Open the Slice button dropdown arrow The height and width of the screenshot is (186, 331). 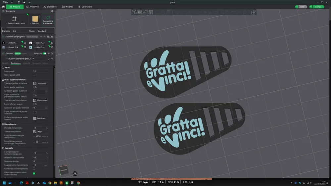297,7
